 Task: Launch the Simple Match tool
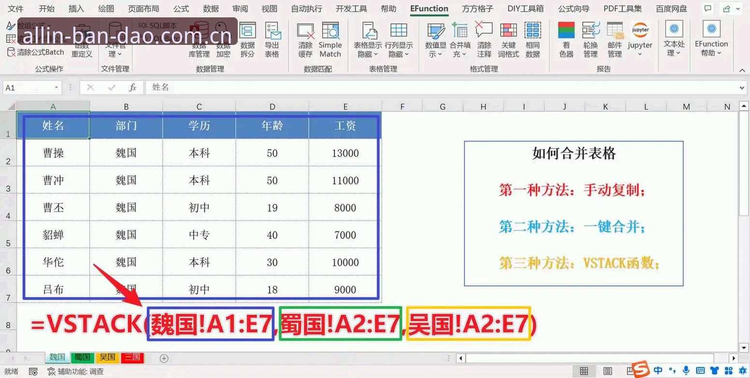[330, 40]
